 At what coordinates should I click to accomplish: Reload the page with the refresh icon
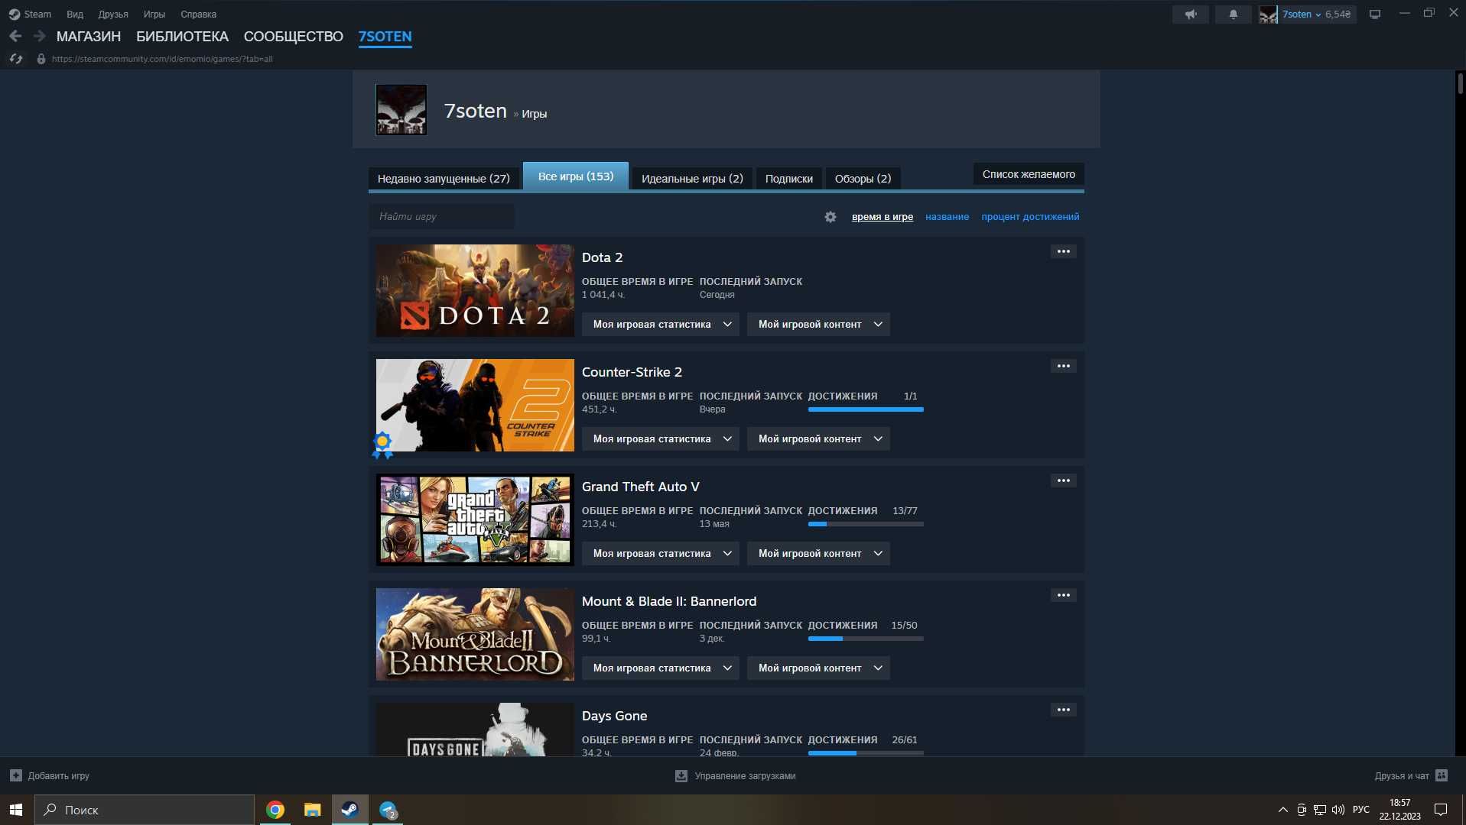(x=16, y=59)
